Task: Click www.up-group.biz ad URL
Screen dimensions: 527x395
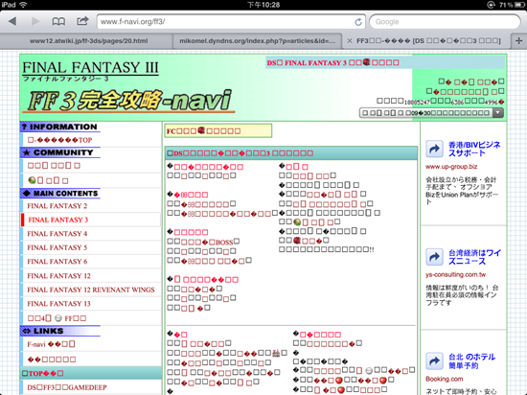Action: pos(451,167)
